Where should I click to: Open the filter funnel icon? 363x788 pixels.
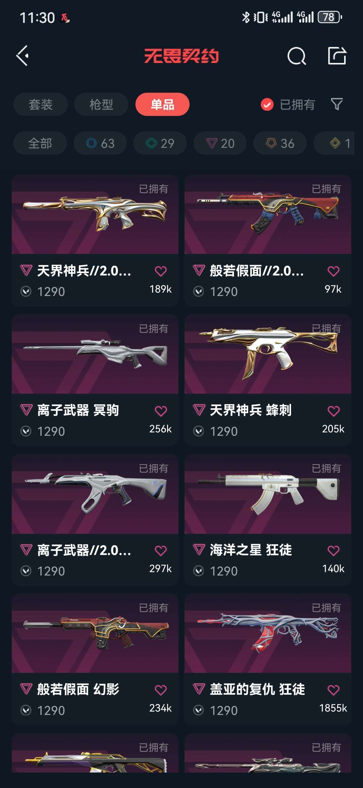[337, 104]
